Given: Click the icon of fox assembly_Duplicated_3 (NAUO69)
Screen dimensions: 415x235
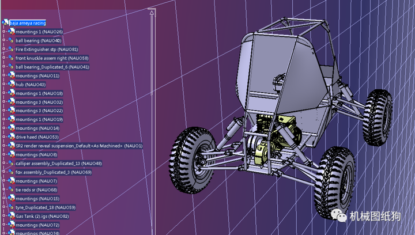Looking at the screenshot, I should coord(11,172).
